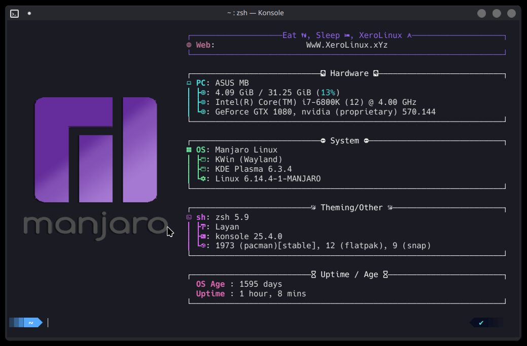527x346 pixels.
Task: Click the Theming/Other section header
Action: (352, 208)
